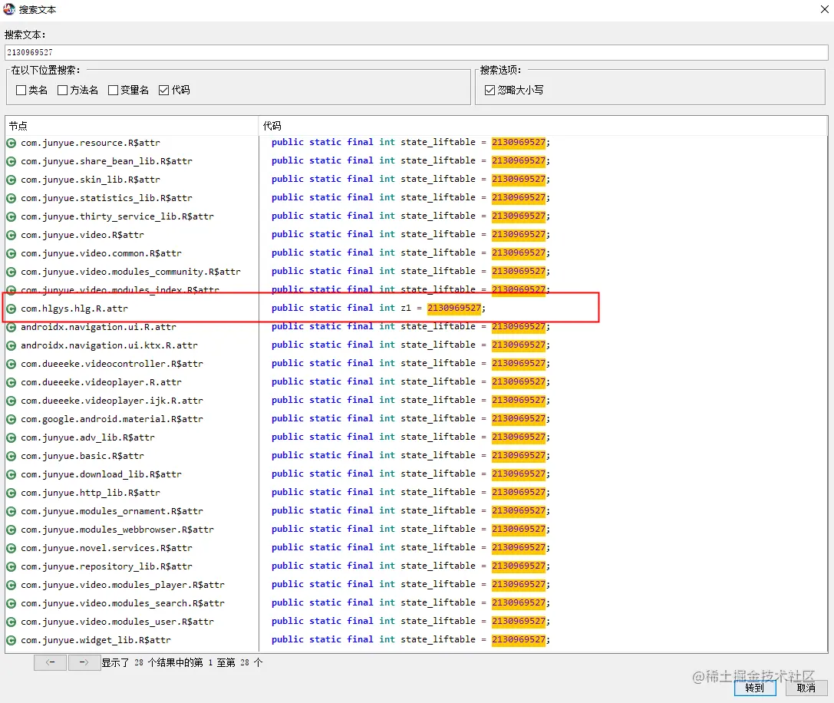Go to next results page arrow
The height and width of the screenshot is (703, 834).
coord(84,662)
